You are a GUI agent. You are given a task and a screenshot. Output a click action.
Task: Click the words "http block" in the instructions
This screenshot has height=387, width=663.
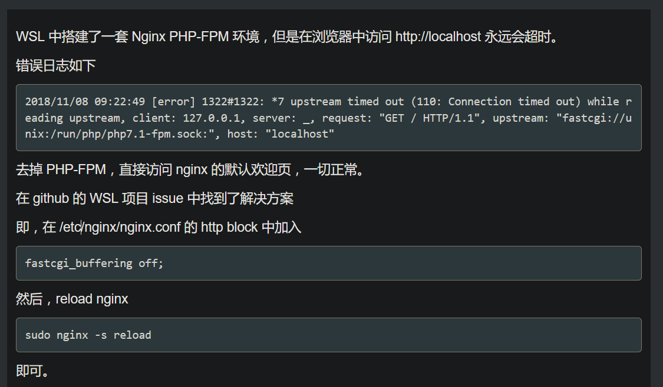(229, 227)
